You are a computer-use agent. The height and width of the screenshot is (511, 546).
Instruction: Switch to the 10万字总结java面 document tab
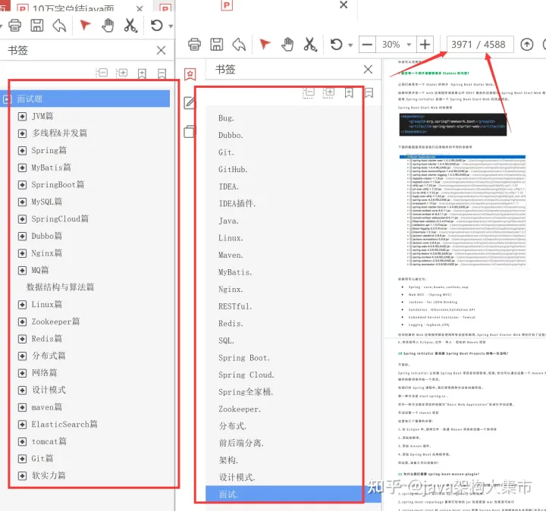click(73, 8)
